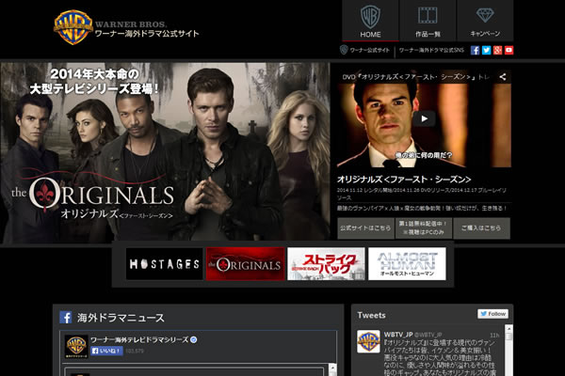Click the Twitter Follow button

[492, 314]
